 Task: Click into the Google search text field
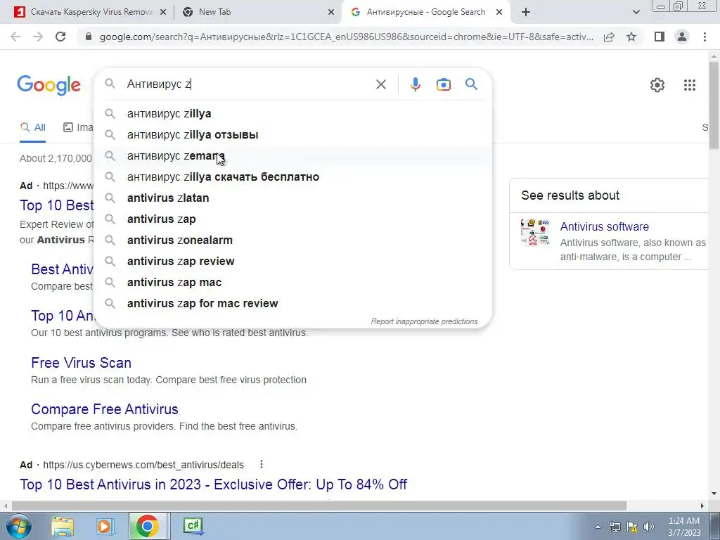pos(248,84)
